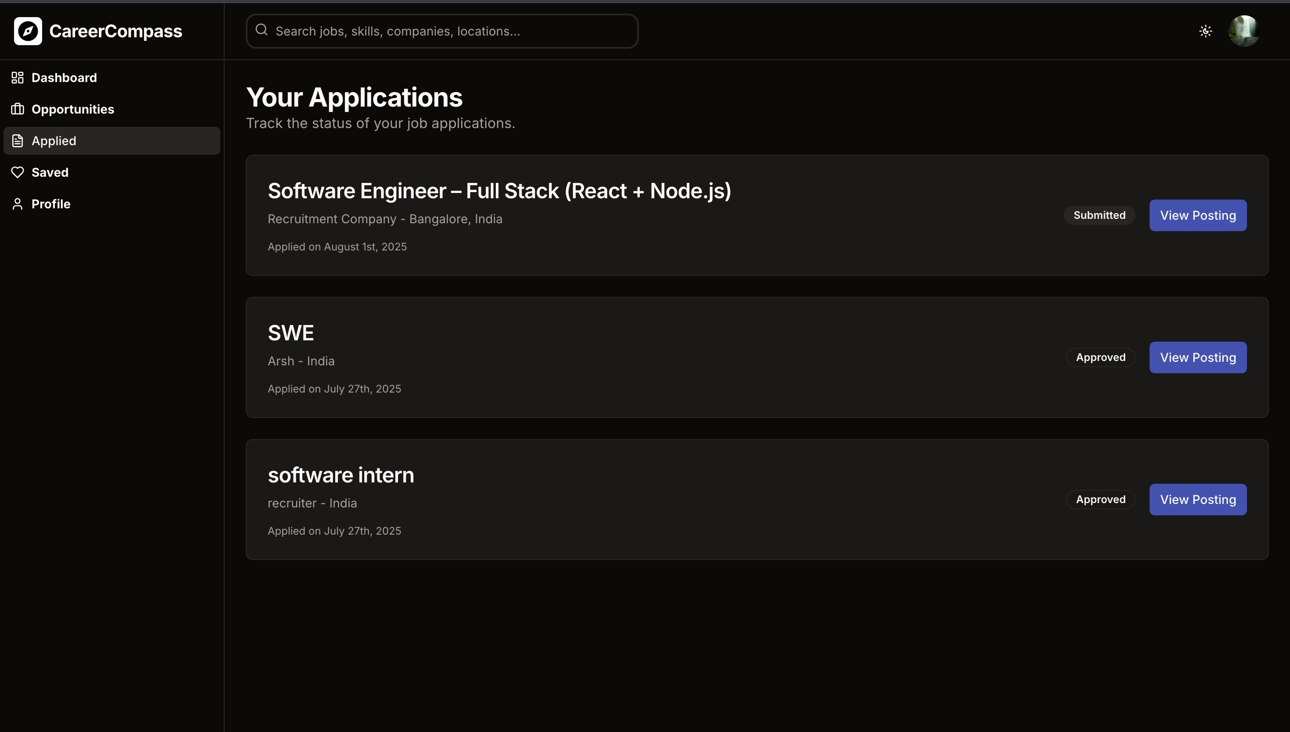Screen dimensions: 1290x732
Task: Click the Opportunities briefcase icon
Action: tap(18, 109)
